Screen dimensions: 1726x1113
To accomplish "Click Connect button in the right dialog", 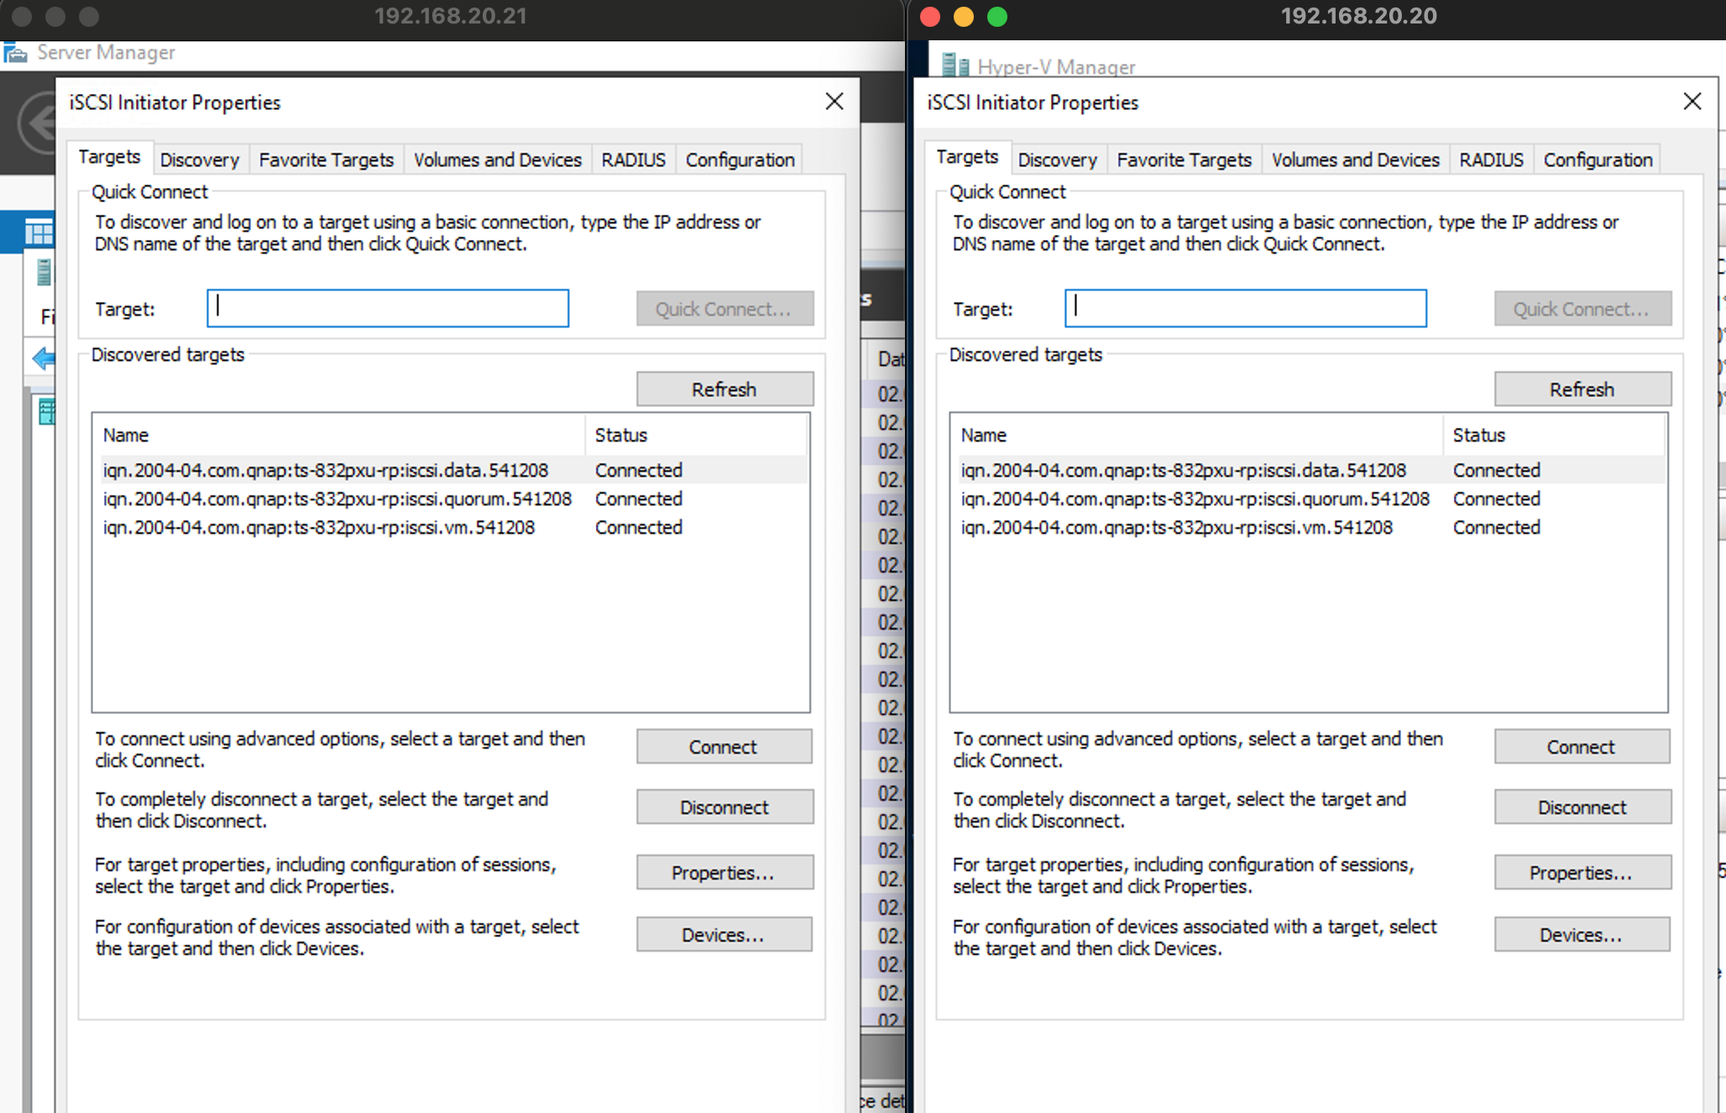I will click(x=1582, y=746).
